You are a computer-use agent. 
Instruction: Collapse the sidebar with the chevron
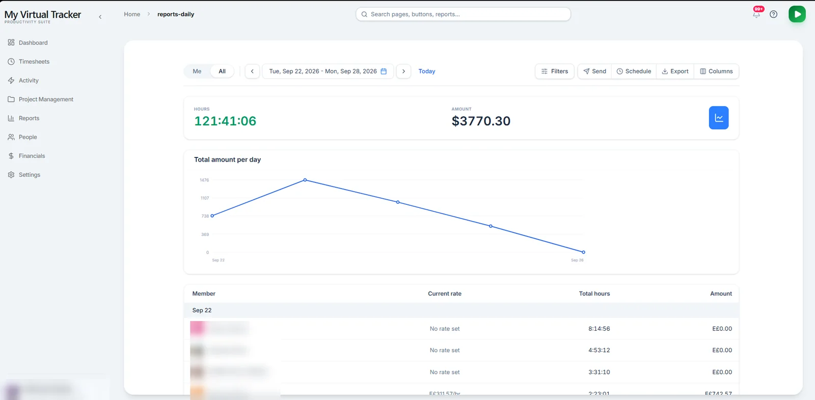point(100,17)
